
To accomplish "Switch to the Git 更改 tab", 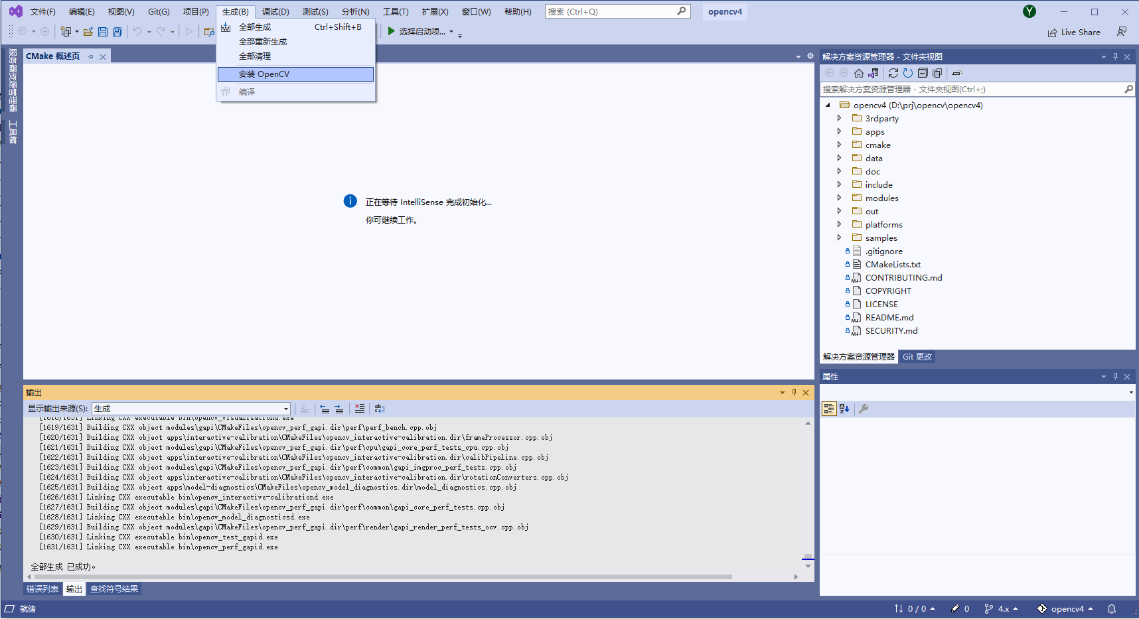I will (x=917, y=356).
